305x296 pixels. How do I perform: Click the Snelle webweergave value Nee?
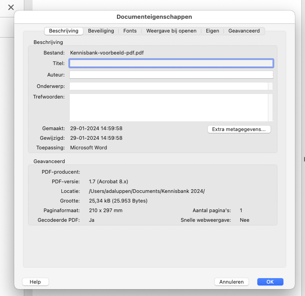(244, 220)
